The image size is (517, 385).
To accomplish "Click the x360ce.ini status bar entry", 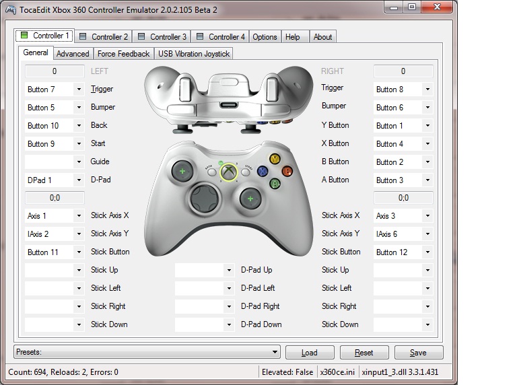I will (337, 372).
